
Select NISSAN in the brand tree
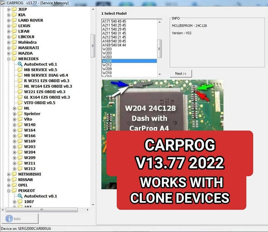click(x=26, y=180)
